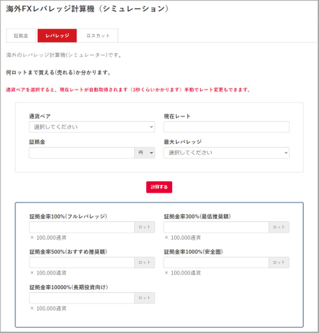Click the 証拠金率100% フルレバレッジ result field
Image resolution: width=319 pixels, height=333 pixels.
click(81, 227)
